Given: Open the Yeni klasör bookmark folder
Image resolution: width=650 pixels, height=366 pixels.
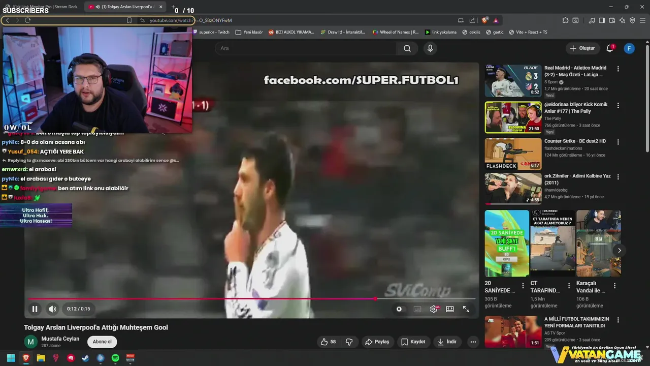Looking at the screenshot, I should (249, 32).
